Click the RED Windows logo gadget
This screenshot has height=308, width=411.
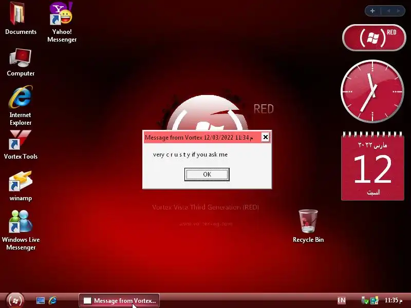[x=374, y=37]
